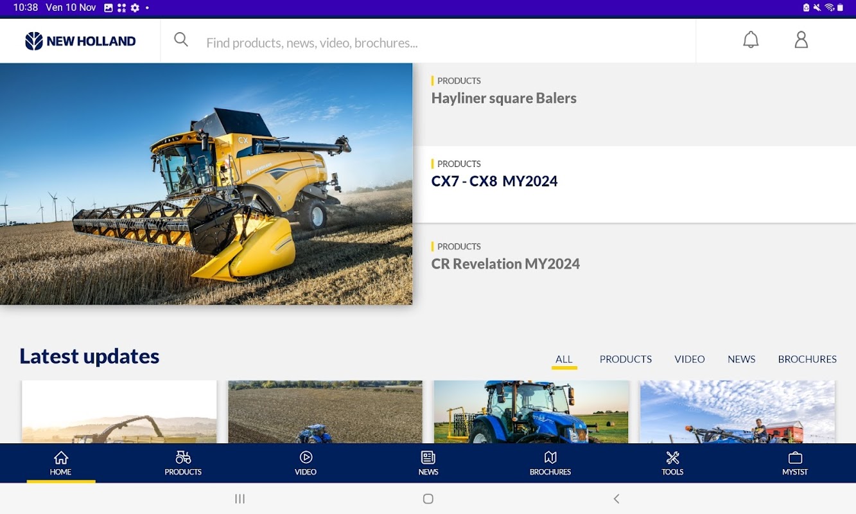856x514 pixels.
Task: Tap the settings gear in status bar
Action: click(135, 8)
